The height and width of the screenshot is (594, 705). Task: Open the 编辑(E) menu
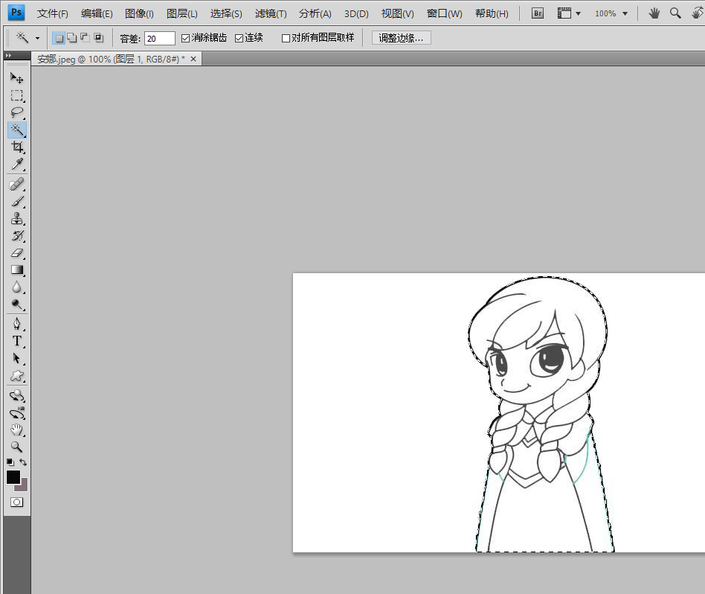97,13
